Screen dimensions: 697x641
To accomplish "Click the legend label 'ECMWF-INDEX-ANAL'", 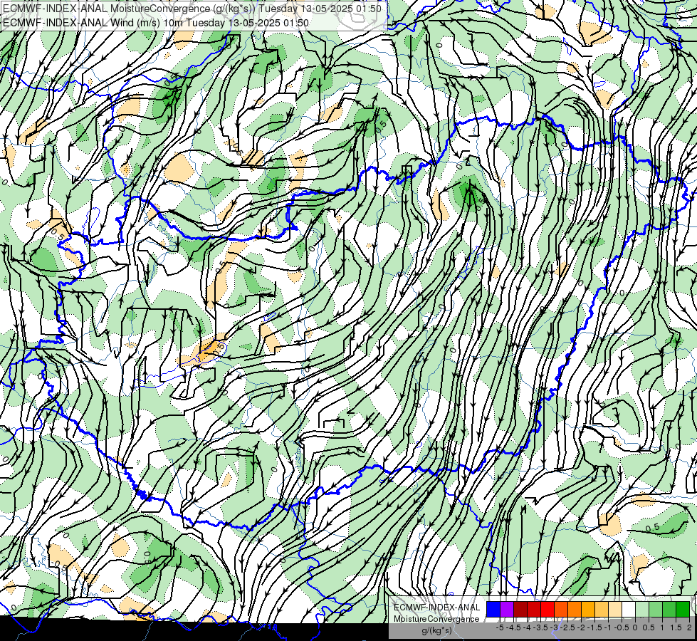I will (x=436, y=608).
